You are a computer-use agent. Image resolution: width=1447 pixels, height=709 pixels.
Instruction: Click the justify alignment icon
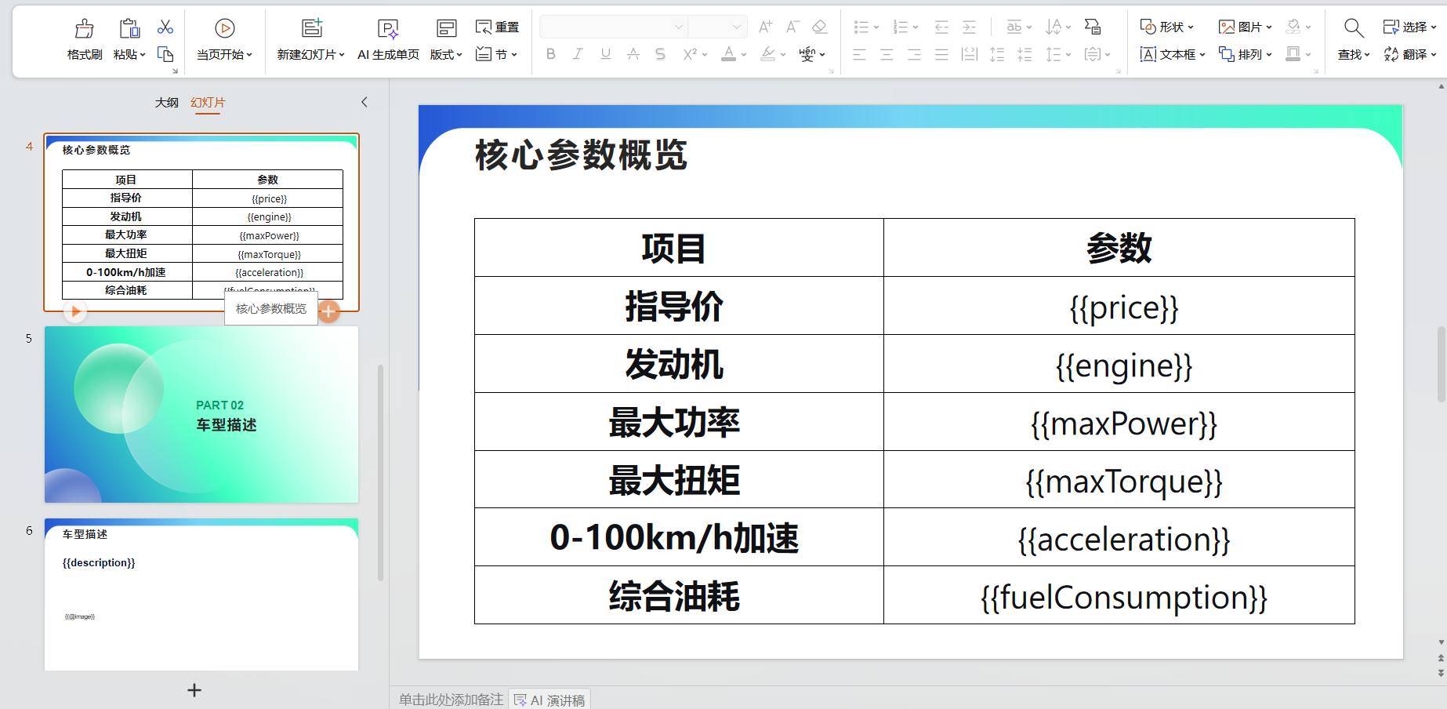click(941, 54)
